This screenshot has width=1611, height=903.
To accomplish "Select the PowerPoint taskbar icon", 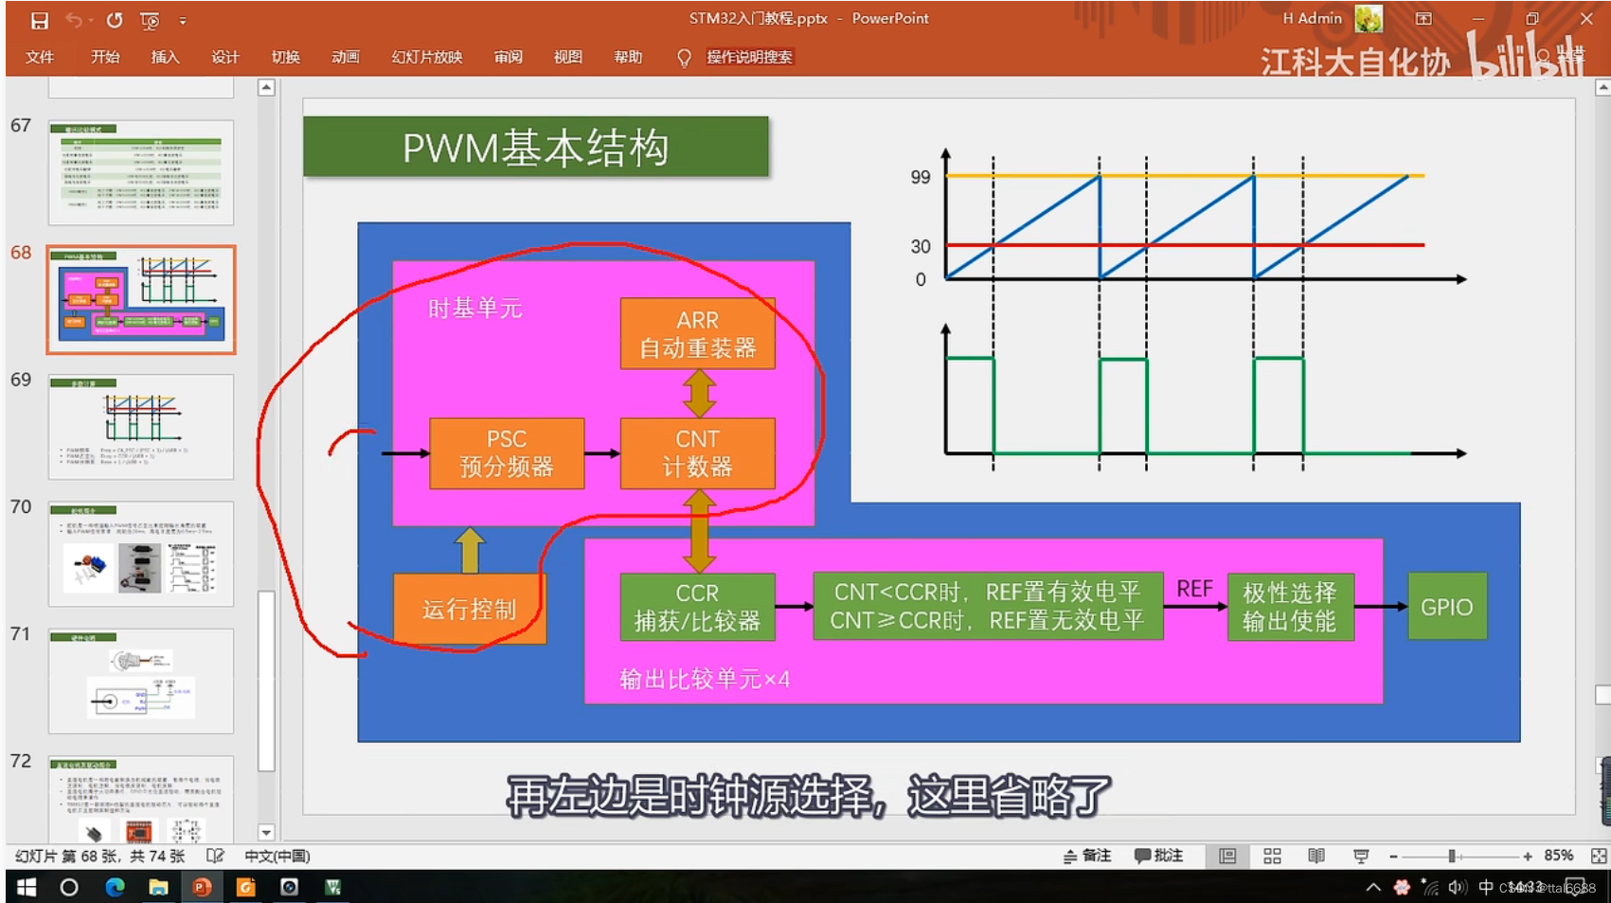I will pyautogui.click(x=201, y=887).
